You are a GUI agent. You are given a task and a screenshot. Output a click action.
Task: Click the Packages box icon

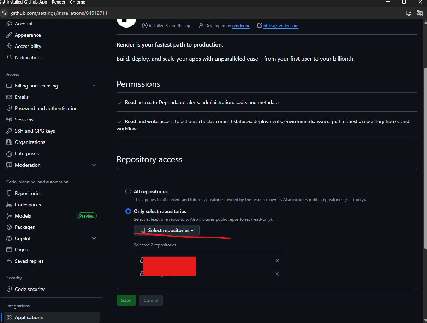tap(9, 227)
